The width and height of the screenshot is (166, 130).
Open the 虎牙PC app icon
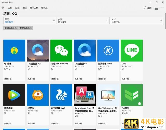[x=38, y=95]
